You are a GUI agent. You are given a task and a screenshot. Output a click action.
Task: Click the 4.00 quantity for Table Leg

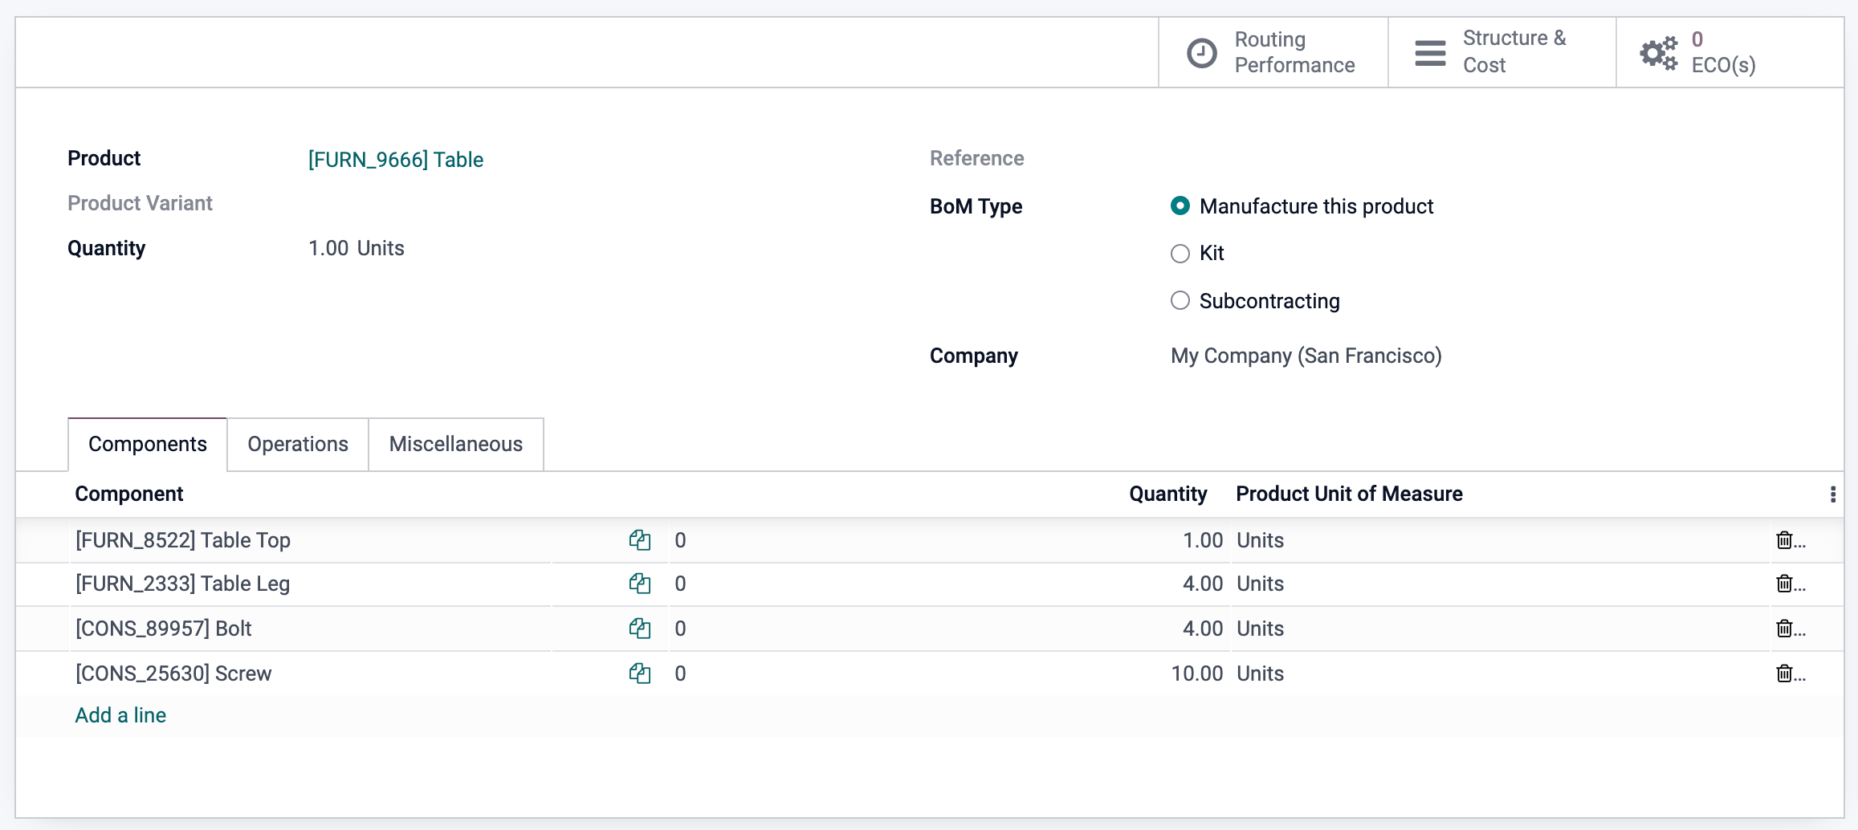tap(1203, 584)
